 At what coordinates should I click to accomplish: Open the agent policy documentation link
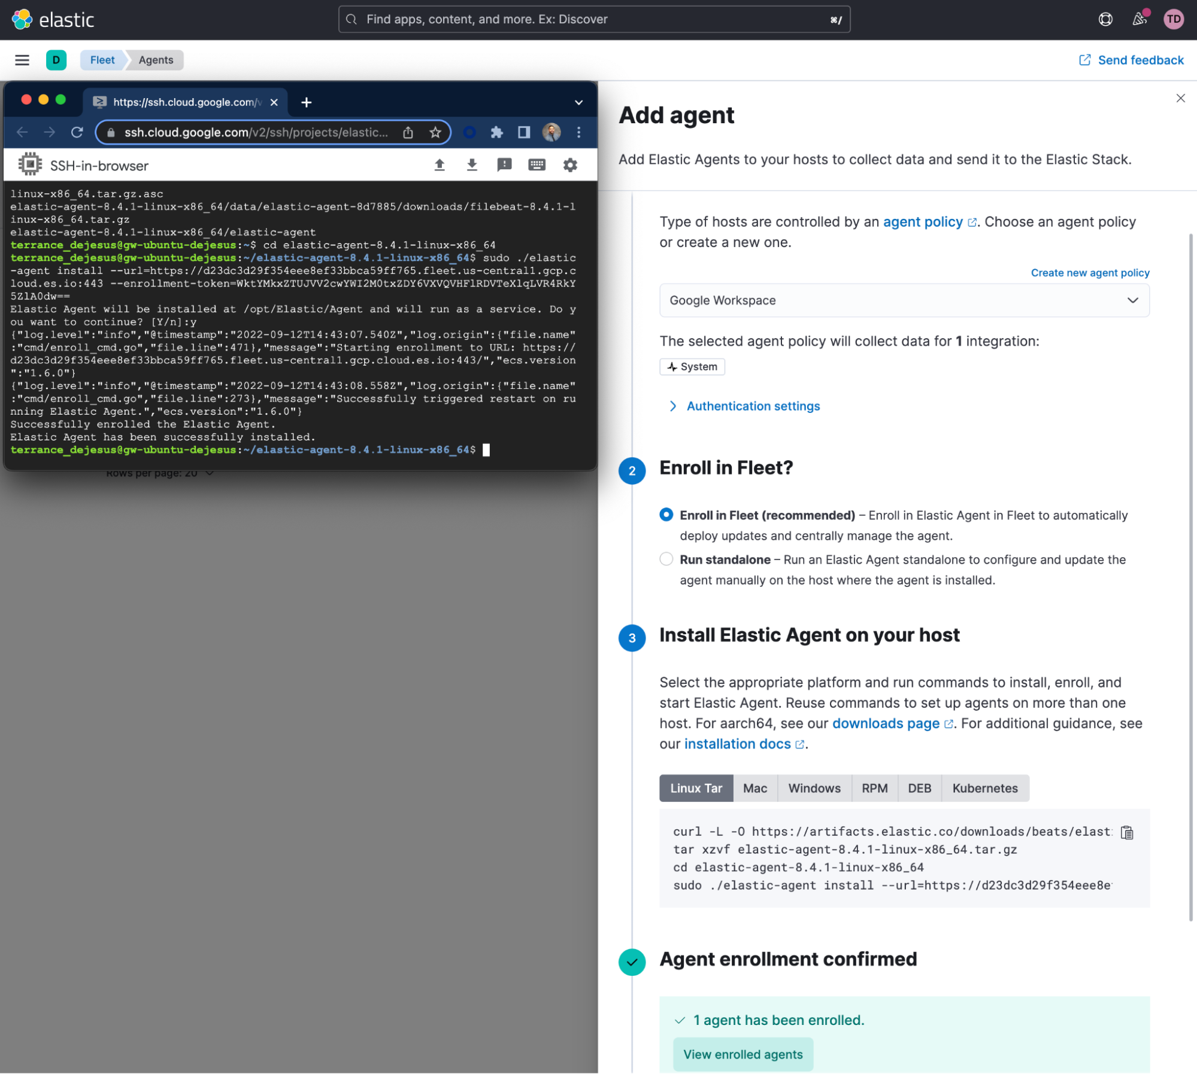point(929,222)
